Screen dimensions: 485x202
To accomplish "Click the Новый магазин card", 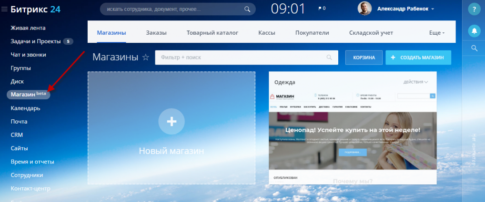I will click(x=172, y=128).
